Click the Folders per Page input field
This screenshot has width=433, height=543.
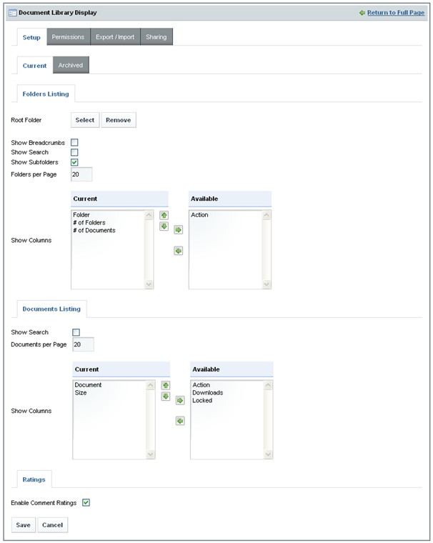(81, 174)
